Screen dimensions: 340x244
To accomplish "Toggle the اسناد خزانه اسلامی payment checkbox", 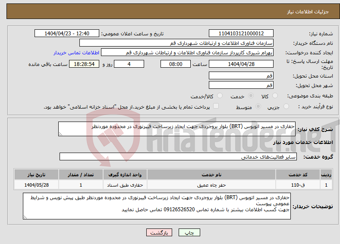I will [216, 106].
